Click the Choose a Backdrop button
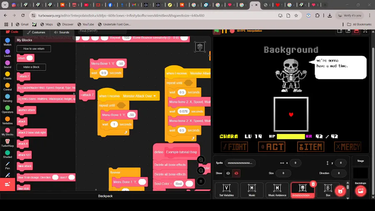Screen dimensions: 375x211 (x=360, y=191)
